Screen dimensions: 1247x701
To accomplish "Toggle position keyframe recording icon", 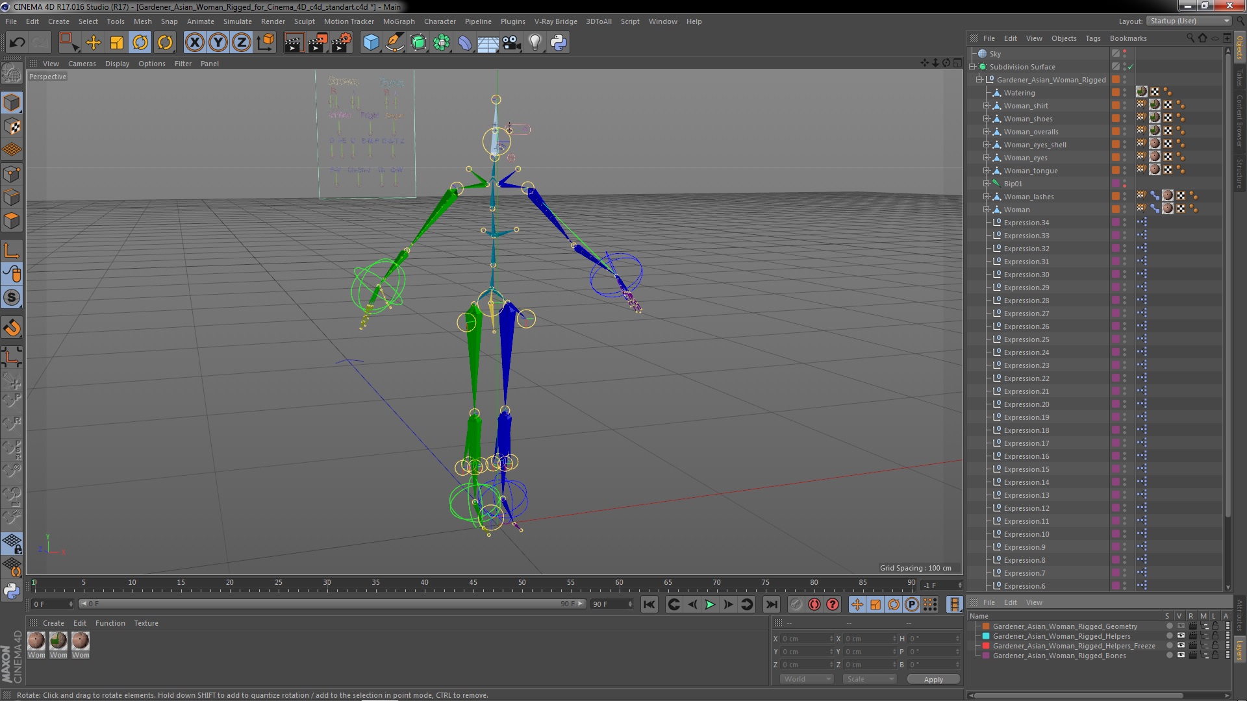I will pos(857,604).
